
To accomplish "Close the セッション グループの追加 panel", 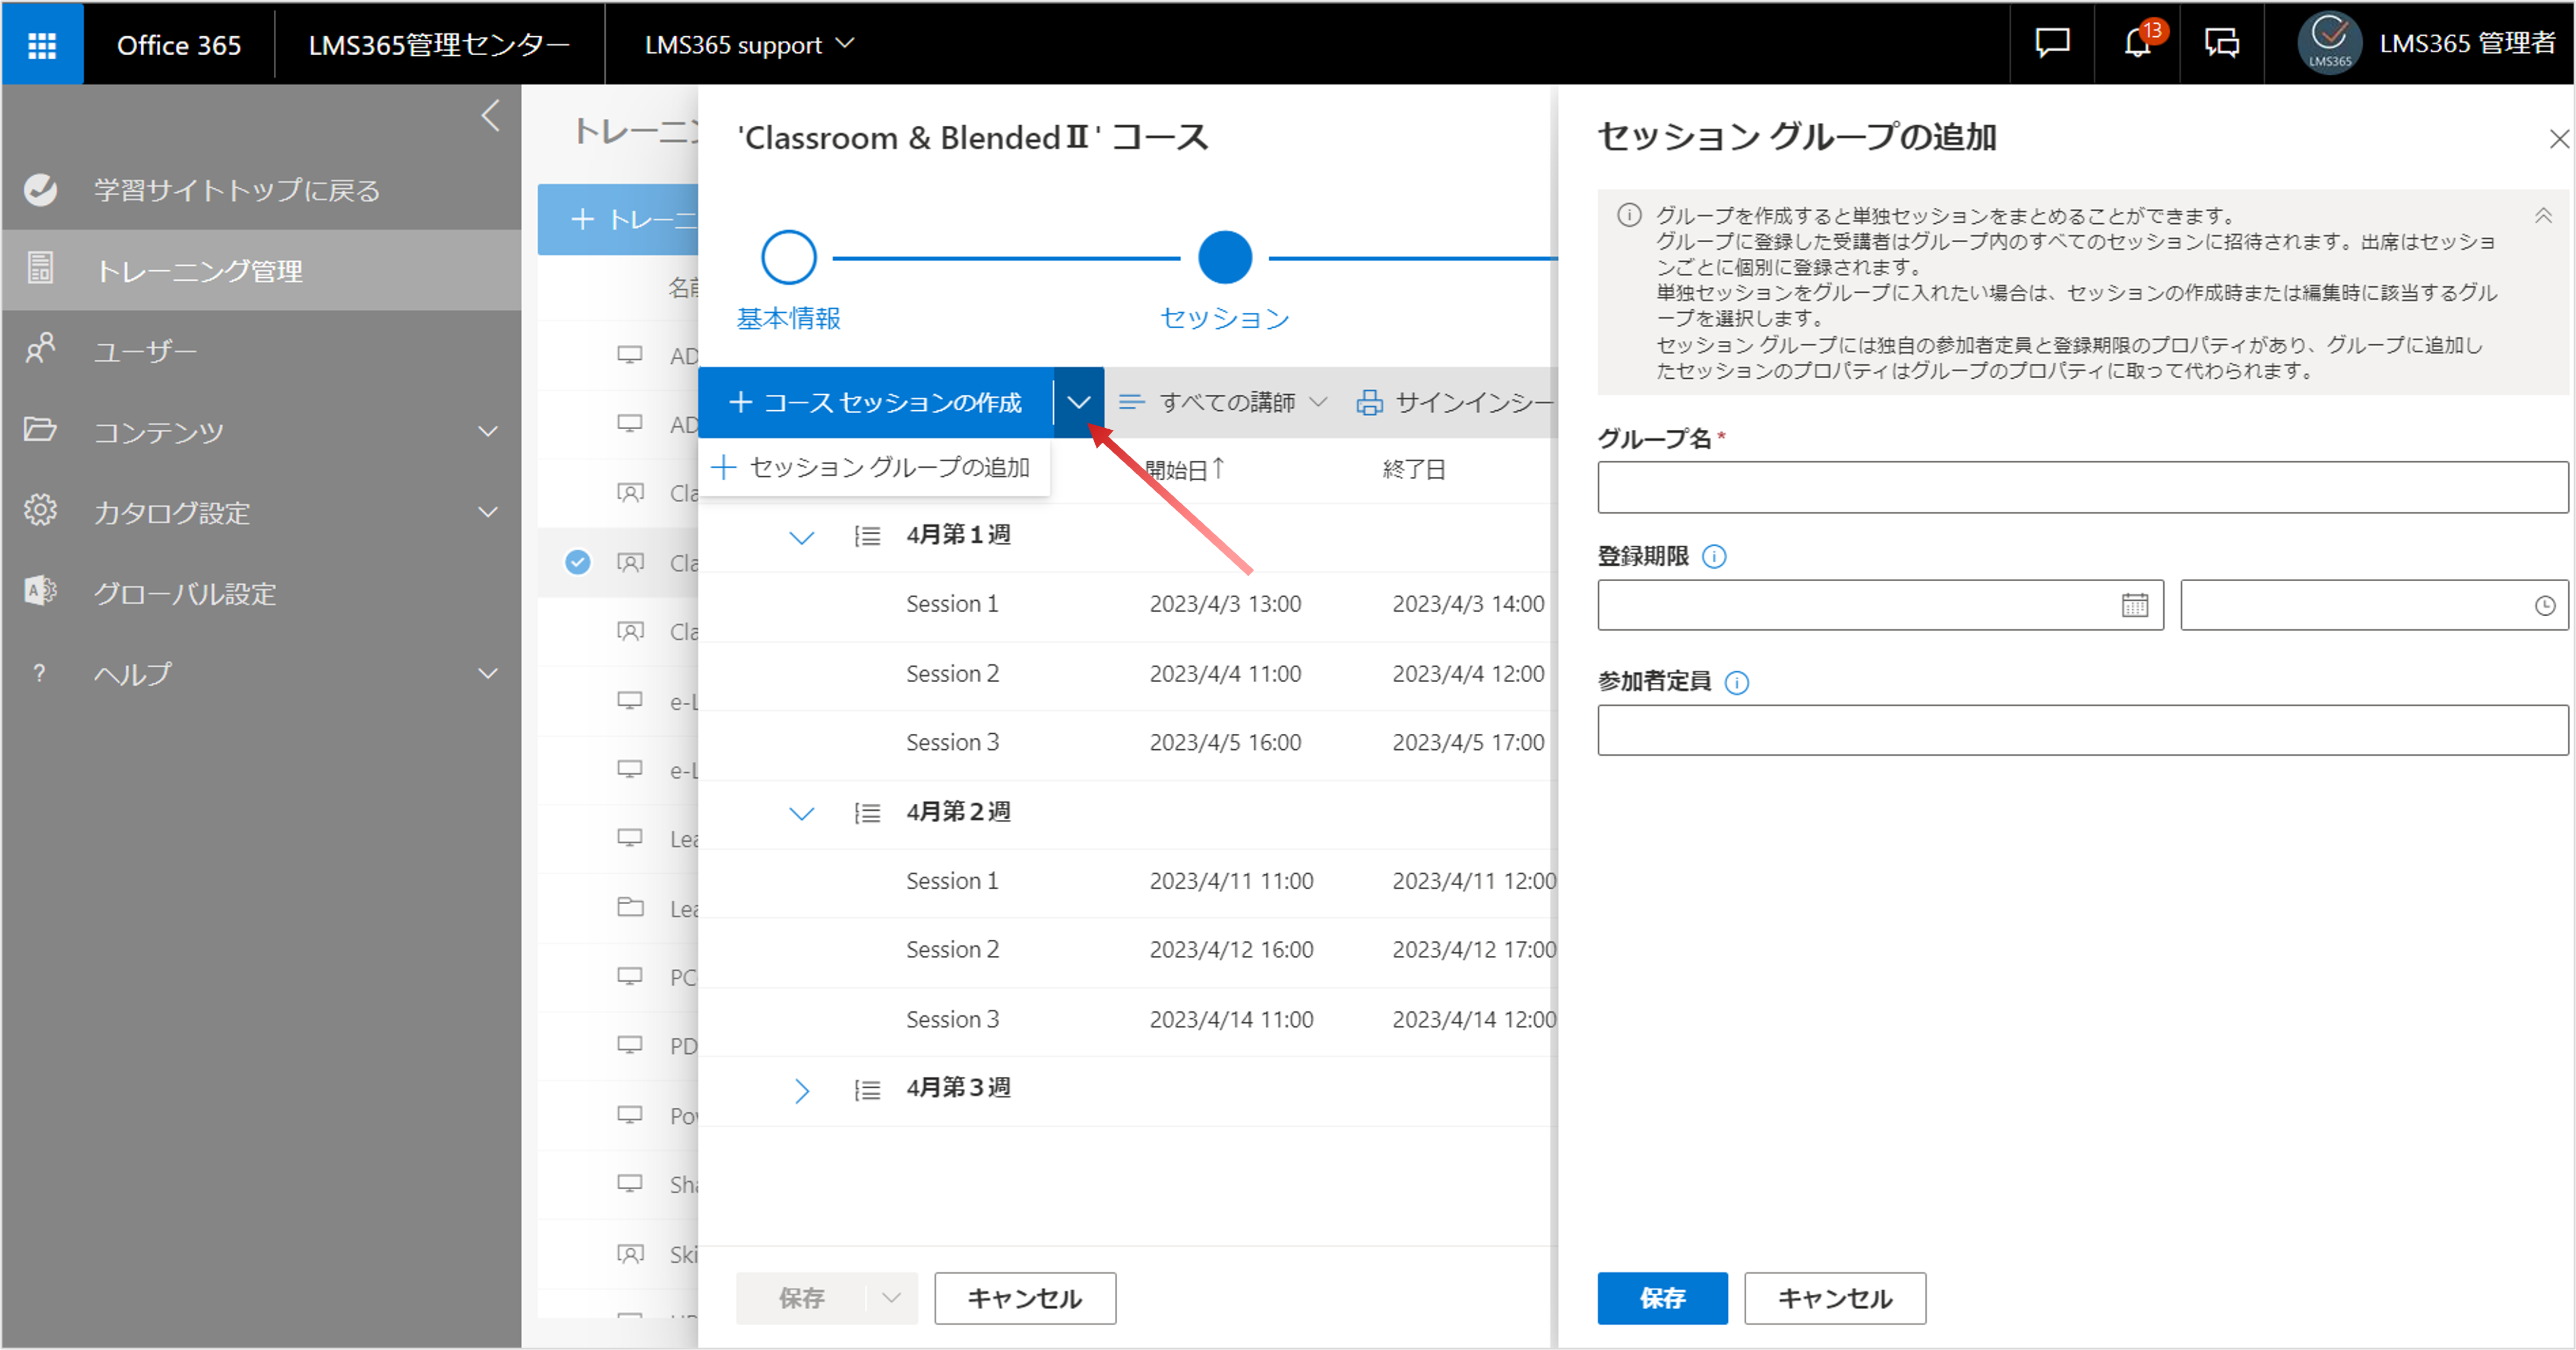I will [2559, 139].
